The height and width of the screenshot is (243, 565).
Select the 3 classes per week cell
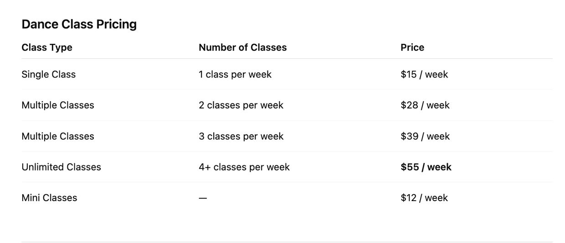(x=241, y=136)
